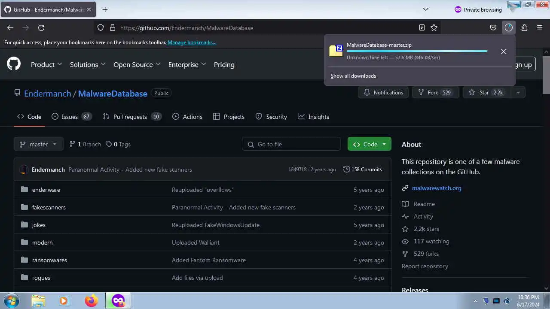Image resolution: width=550 pixels, height=309 pixels.
Task: Open the Pocket save icon
Action: [x=493, y=27]
